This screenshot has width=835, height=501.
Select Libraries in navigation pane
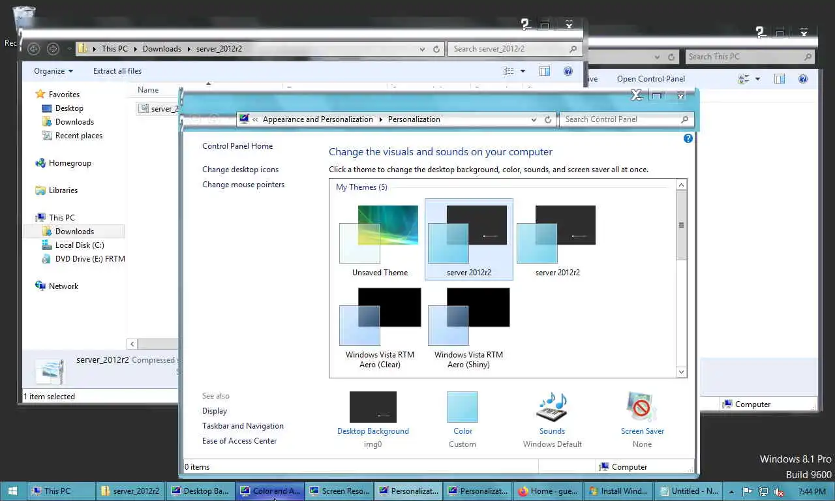coord(63,190)
